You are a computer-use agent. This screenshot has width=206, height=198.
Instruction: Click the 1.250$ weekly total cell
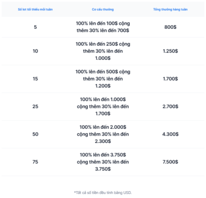(170, 51)
